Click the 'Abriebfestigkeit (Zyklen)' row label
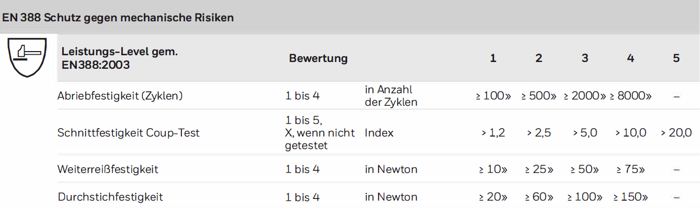 120,96
